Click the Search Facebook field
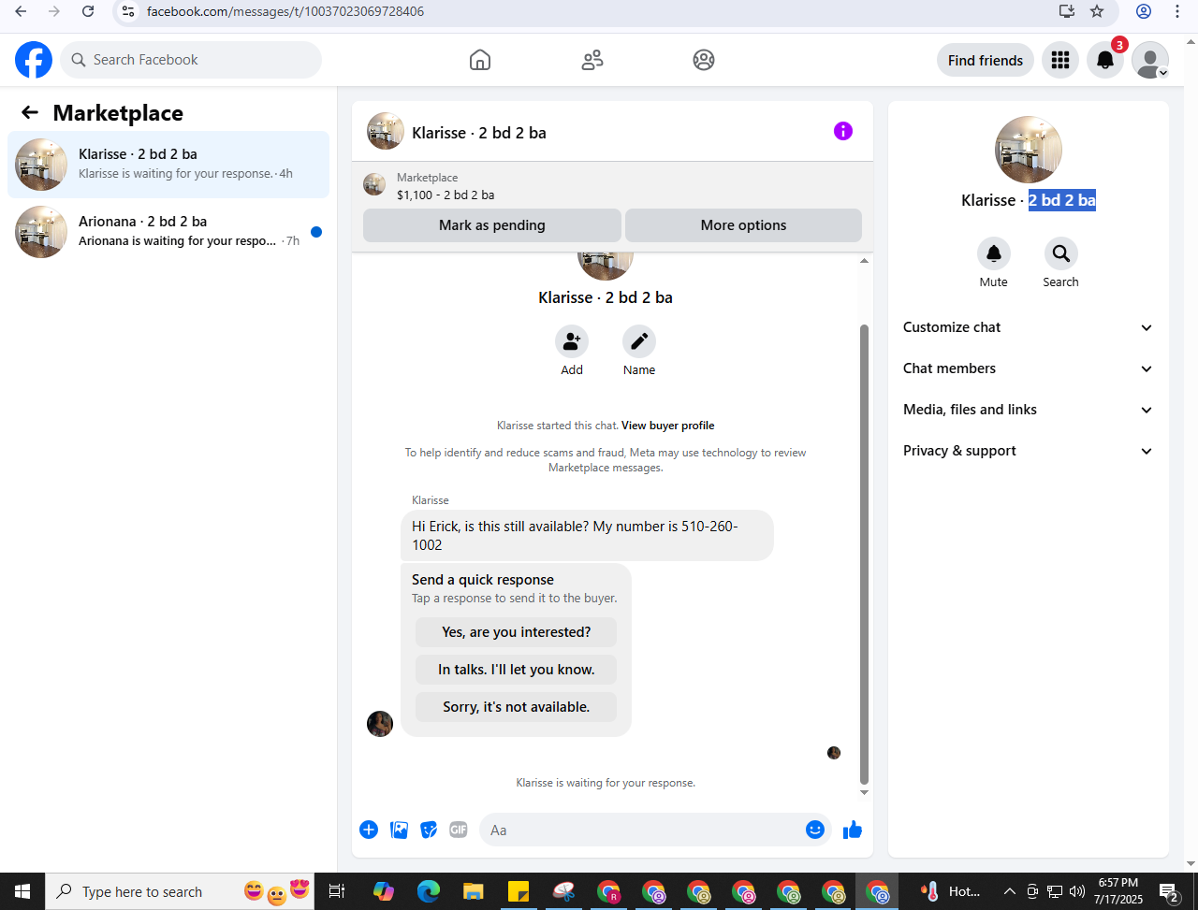The image size is (1198, 910). tap(191, 60)
